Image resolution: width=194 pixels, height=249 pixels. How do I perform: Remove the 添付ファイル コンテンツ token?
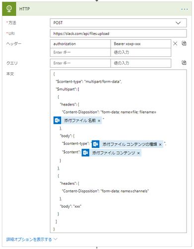tap(138, 153)
